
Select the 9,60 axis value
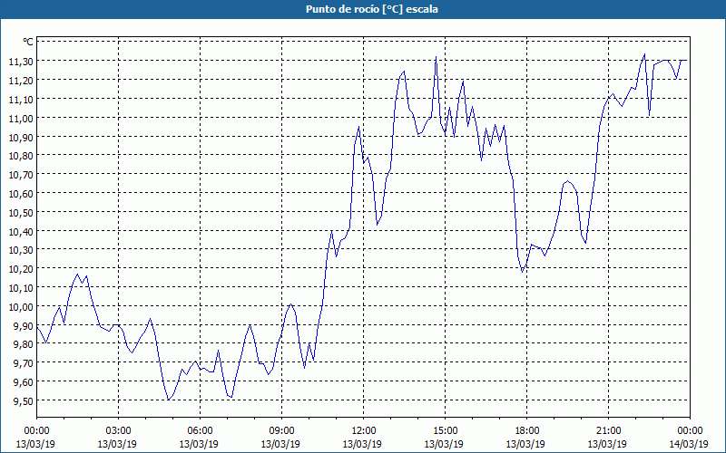(x=24, y=381)
